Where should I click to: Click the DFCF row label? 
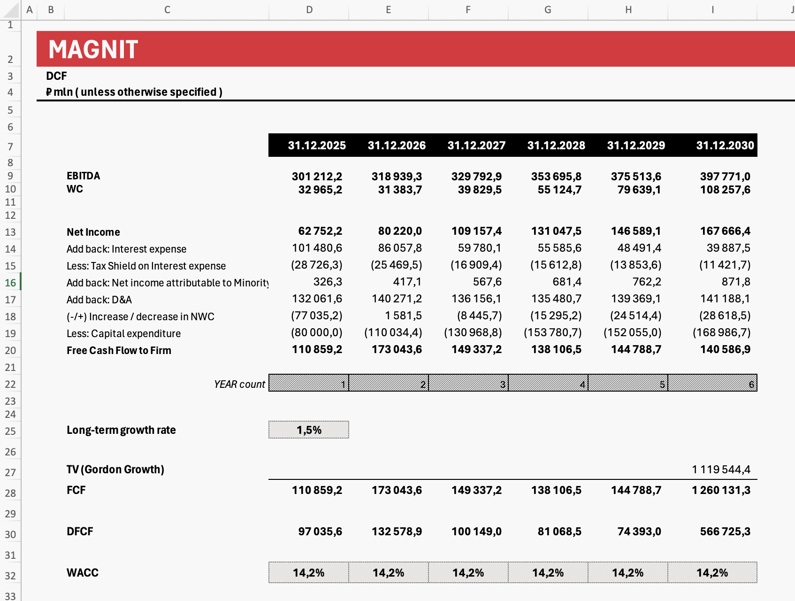(x=80, y=532)
